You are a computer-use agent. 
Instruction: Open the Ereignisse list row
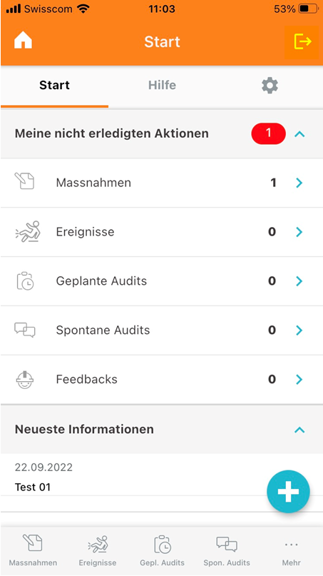click(x=161, y=232)
